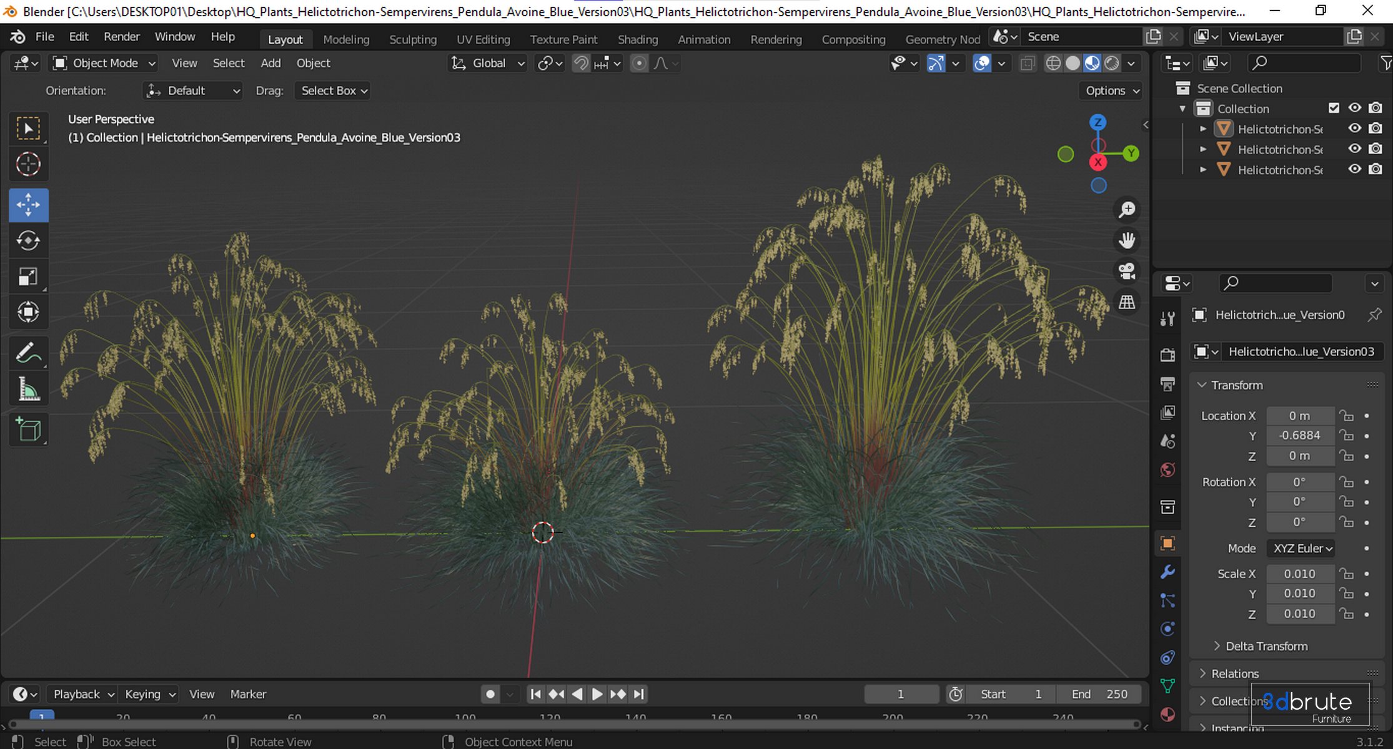The height and width of the screenshot is (749, 1393).
Task: Select the Add Cube tool
Action: (28, 429)
